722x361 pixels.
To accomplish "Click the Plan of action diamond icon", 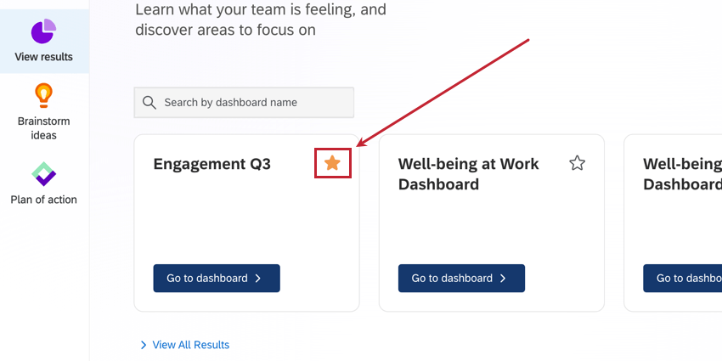I will point(43,175).
